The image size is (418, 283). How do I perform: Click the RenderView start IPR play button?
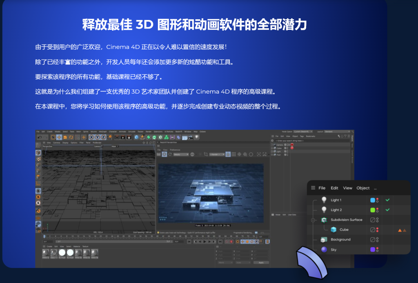[x=165, y=154]
